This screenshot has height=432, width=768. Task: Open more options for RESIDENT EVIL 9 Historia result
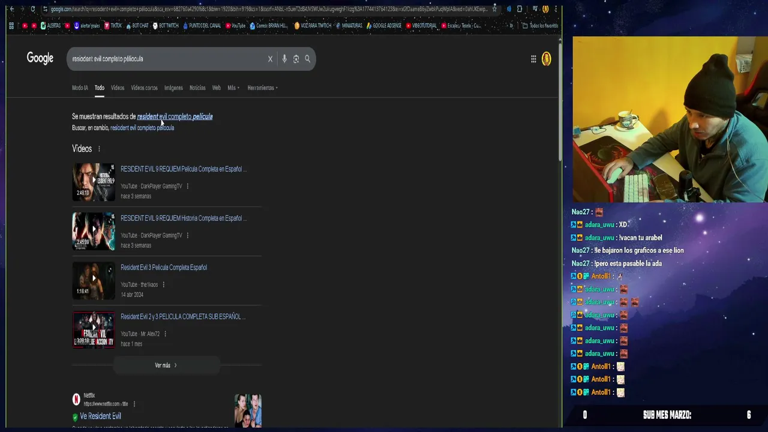coord(188,235)
